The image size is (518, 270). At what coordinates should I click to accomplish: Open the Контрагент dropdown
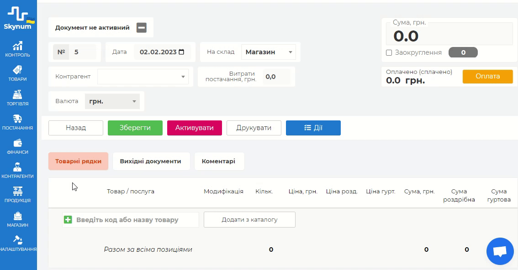click(143, 77)
